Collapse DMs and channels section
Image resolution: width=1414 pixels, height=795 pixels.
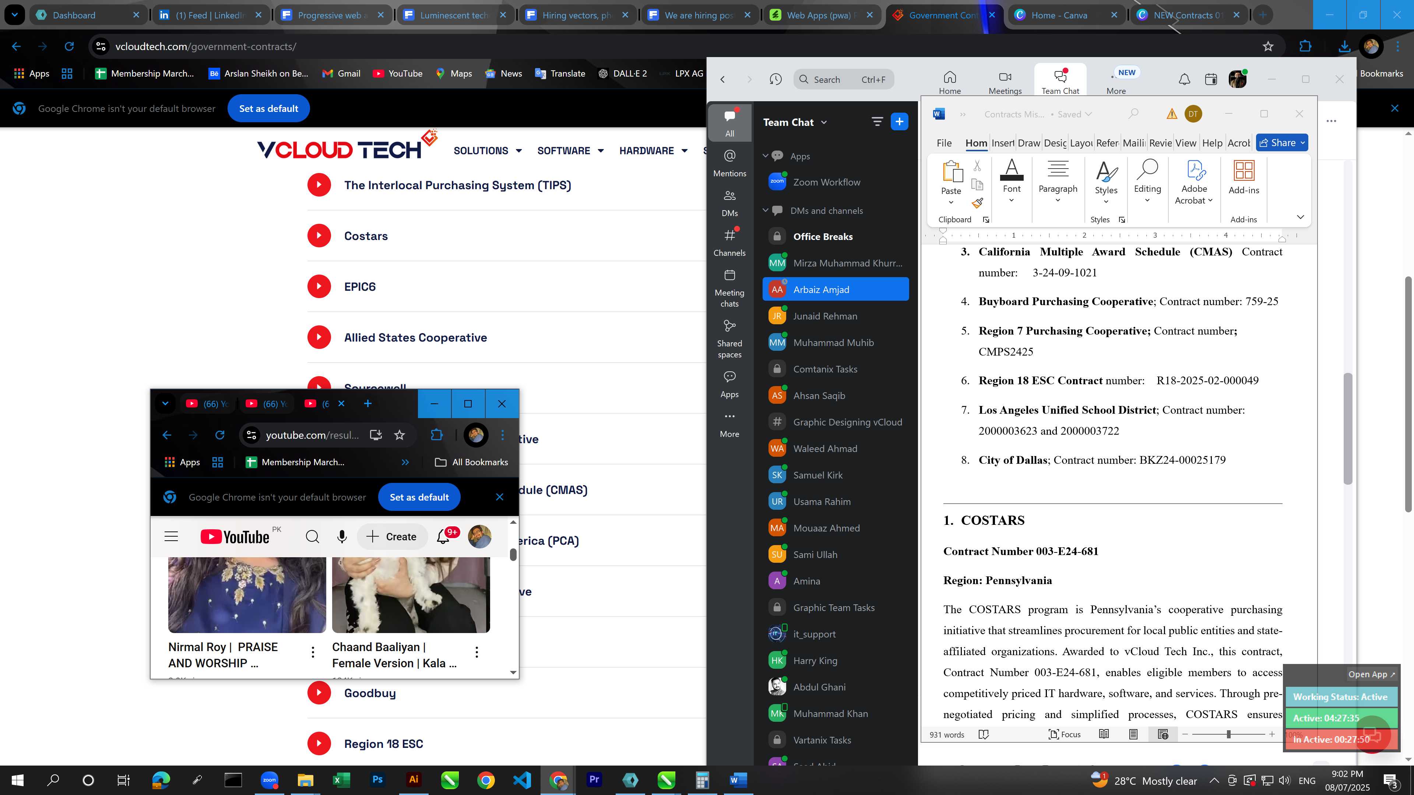pos(766,210)
